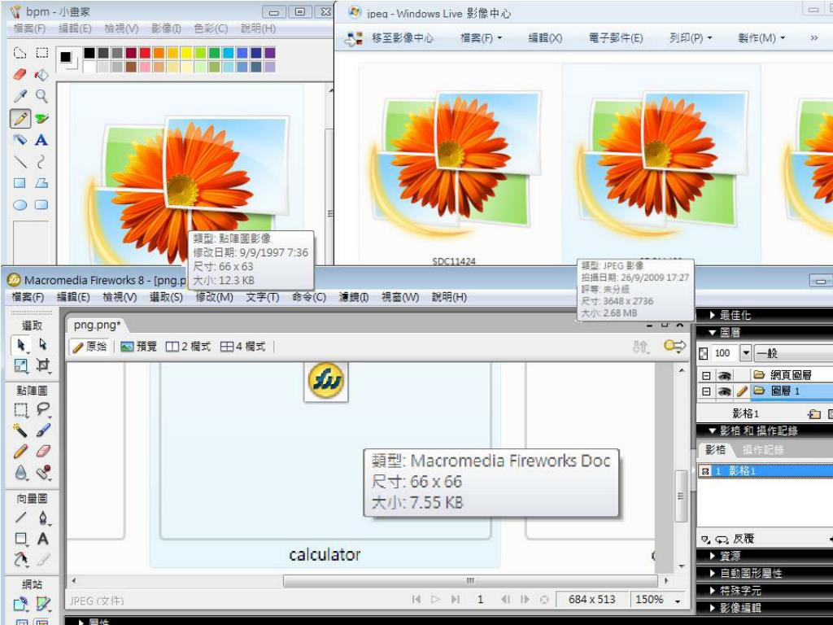Image resolution: width=833 pixels, height=625 pixels.
Task: Collapse the 圖層 1 layer group
Action: pyautogui.click(x=706, y=391)
